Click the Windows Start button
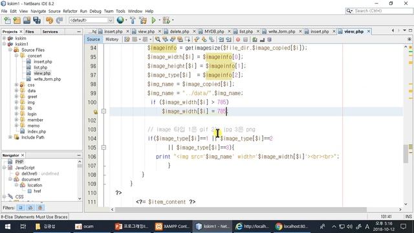Viewport: 414px width, 233px height. click(x=8, y=227)
